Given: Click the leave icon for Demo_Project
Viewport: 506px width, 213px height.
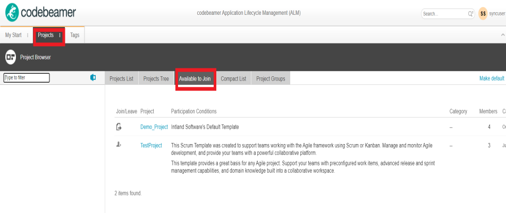Looking at the screenshot, I should click(119, 127).
